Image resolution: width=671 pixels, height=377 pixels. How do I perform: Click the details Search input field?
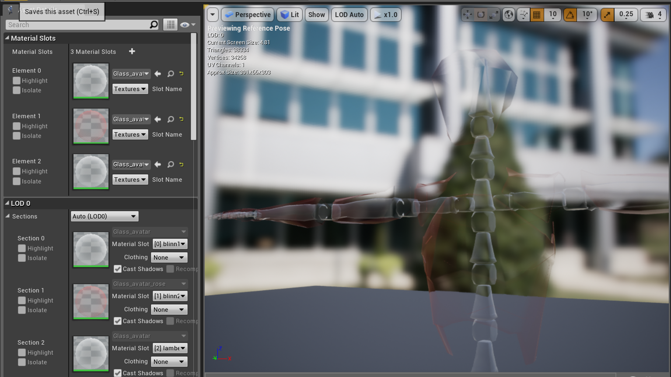click(78, 25)
